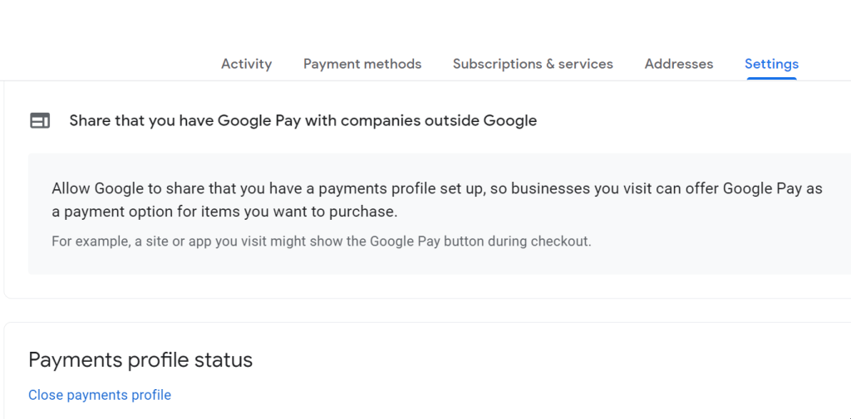This screenshot has height=419, width=851.
Task: Open the Activity tab
Action: click(246, 64)
